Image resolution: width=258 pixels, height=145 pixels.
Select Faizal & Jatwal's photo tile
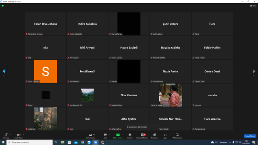pyautogui.click(x=171, y=95)
